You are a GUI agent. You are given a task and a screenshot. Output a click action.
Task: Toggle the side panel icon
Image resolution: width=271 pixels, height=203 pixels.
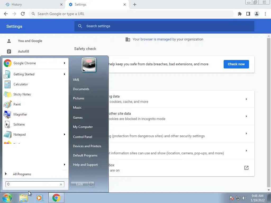point(248,14)
